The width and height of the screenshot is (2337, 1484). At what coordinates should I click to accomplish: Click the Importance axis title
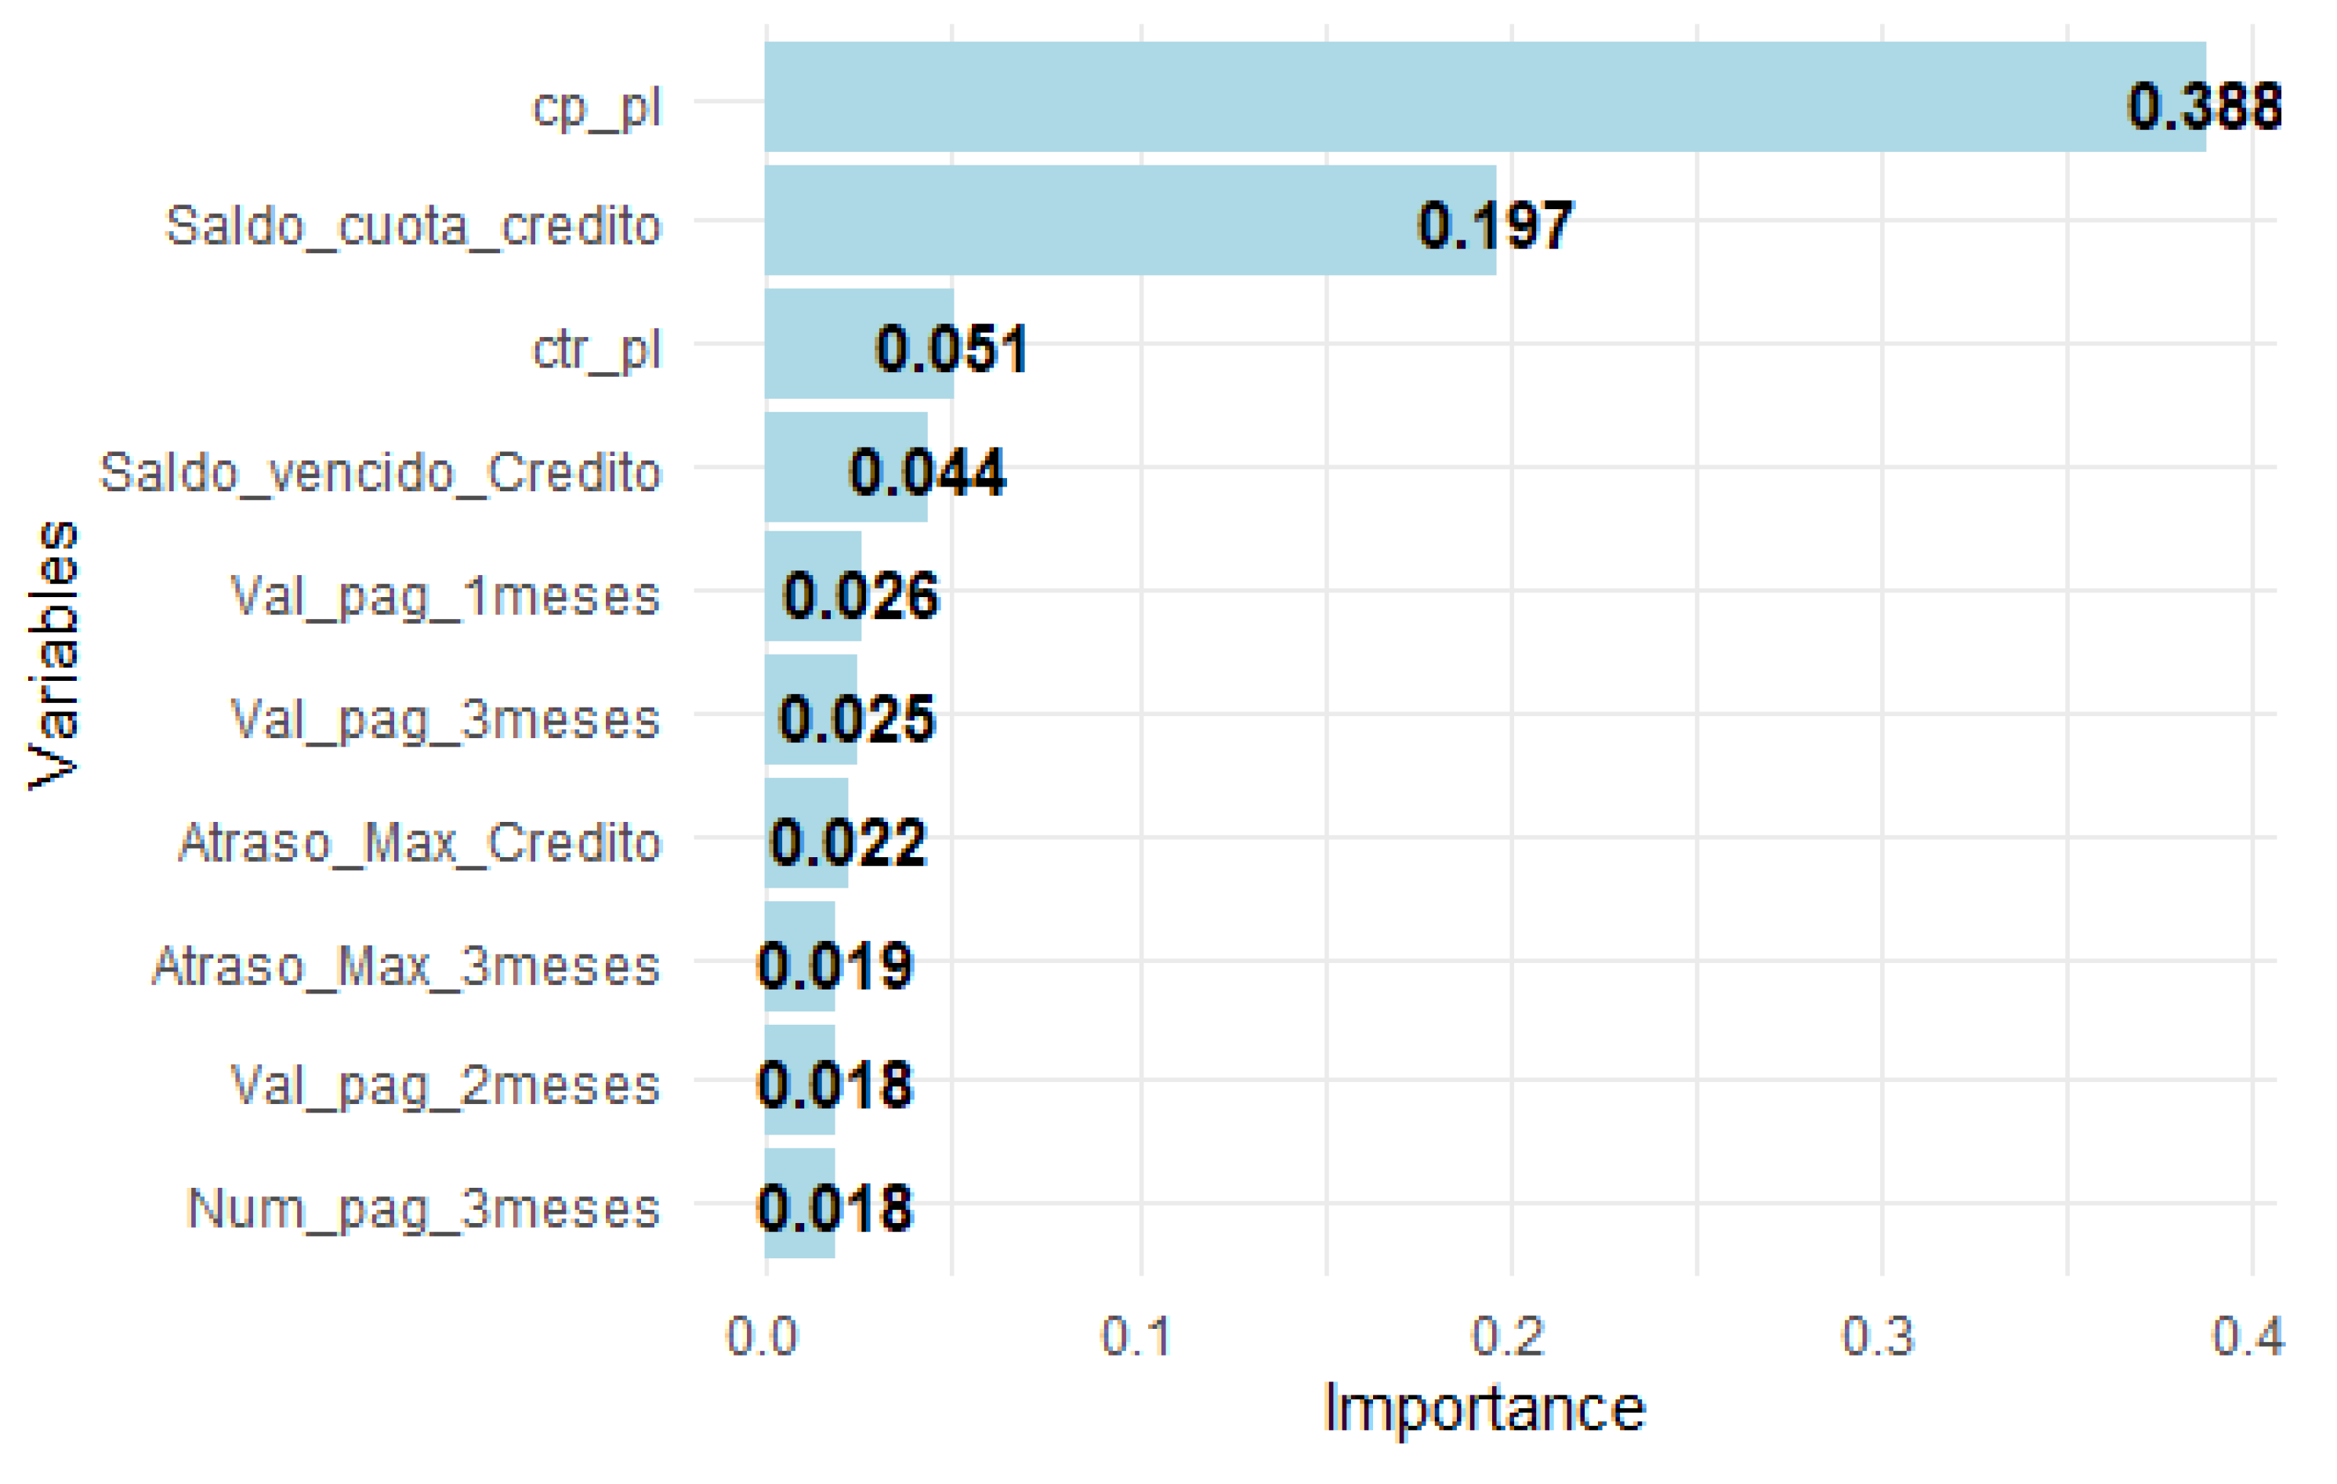(1484, 1408)
